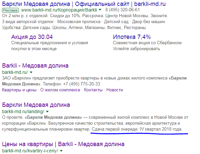
Task: Open the purple result "Баркли Медовая долина" for barkli-md.ru/landing/
Action: click(x=36, y=105)
